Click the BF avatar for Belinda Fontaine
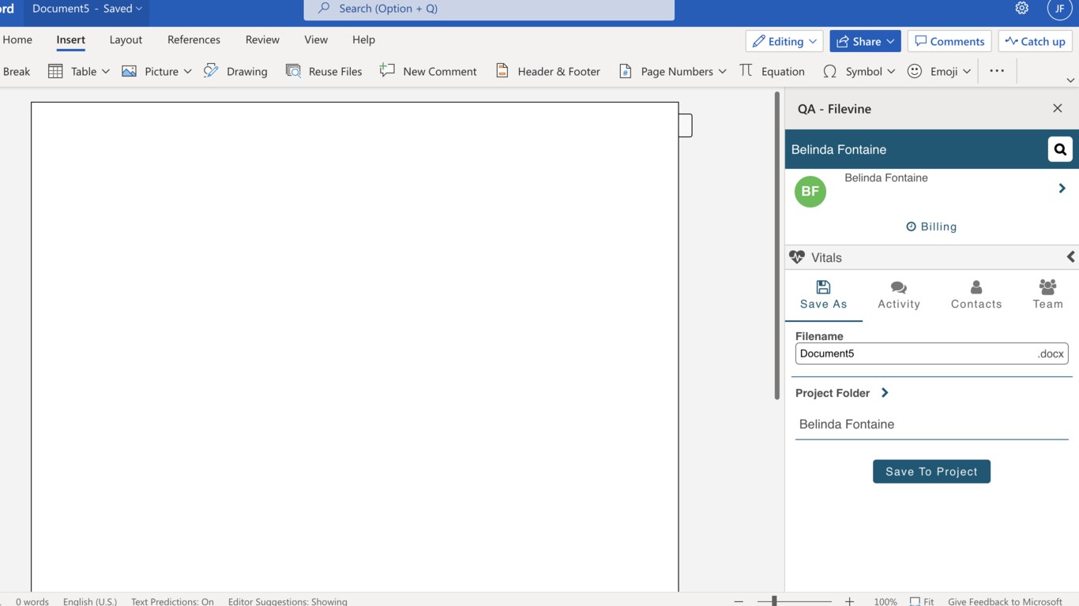Viewport: 1079px width, 606px height. [x=810, y=191]
